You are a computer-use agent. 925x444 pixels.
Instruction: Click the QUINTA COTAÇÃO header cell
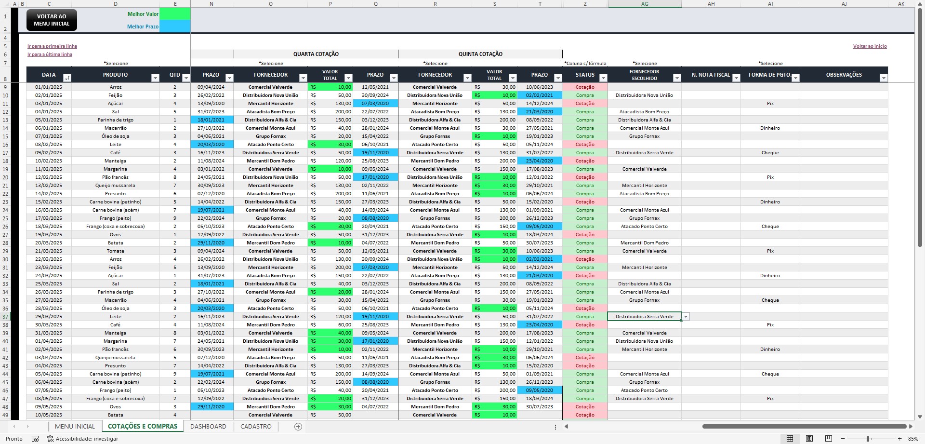[x=480, y=54]
